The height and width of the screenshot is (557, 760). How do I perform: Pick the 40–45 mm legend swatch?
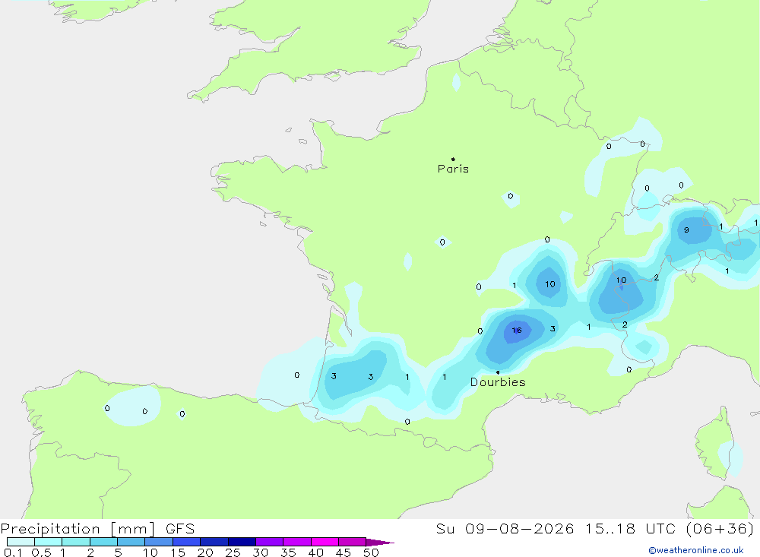click(325, 542)
